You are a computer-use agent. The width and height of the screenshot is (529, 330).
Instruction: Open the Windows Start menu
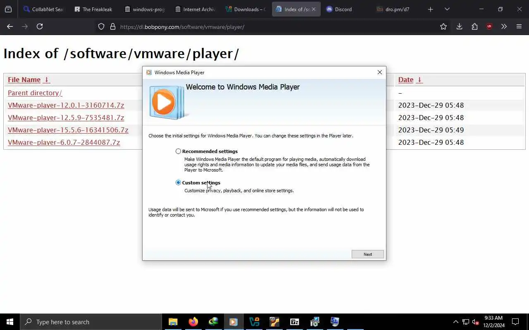coord(10,322)
